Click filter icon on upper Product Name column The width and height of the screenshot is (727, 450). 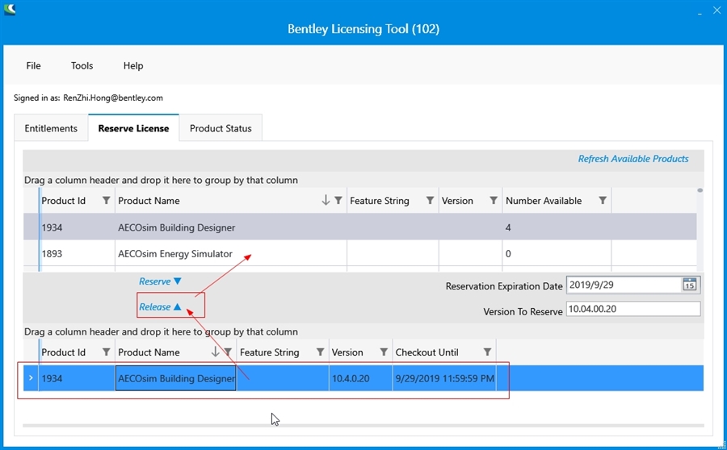click(x=338, y=201)
